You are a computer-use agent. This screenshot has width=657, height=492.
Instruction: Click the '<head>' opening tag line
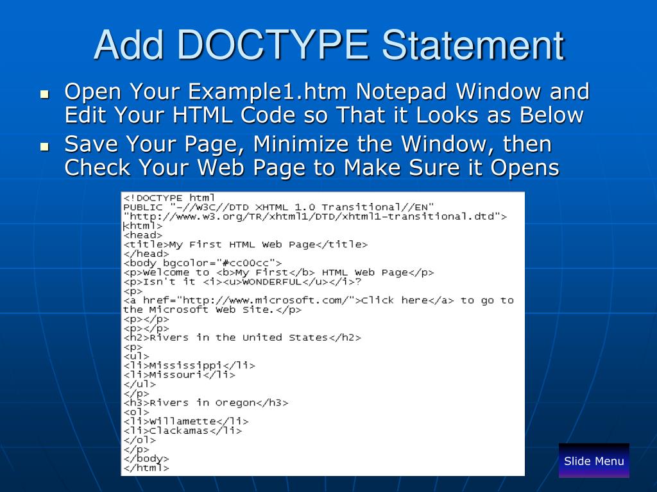143,235
